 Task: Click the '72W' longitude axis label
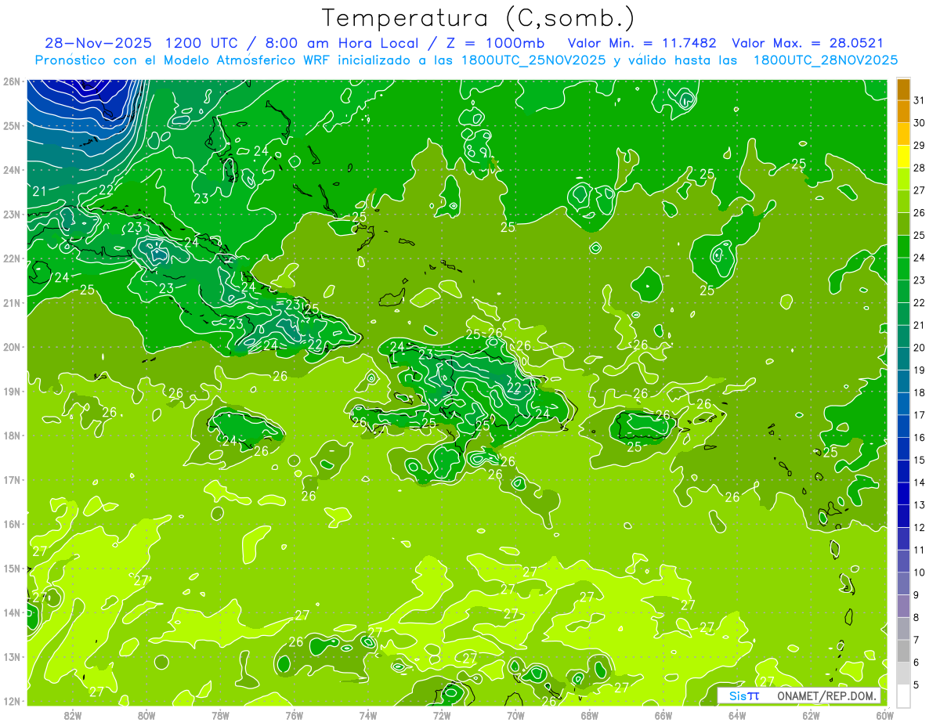(x=442, y=715)
